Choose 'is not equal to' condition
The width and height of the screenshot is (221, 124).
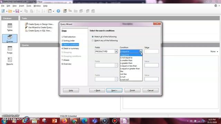[x=131, y=58]
